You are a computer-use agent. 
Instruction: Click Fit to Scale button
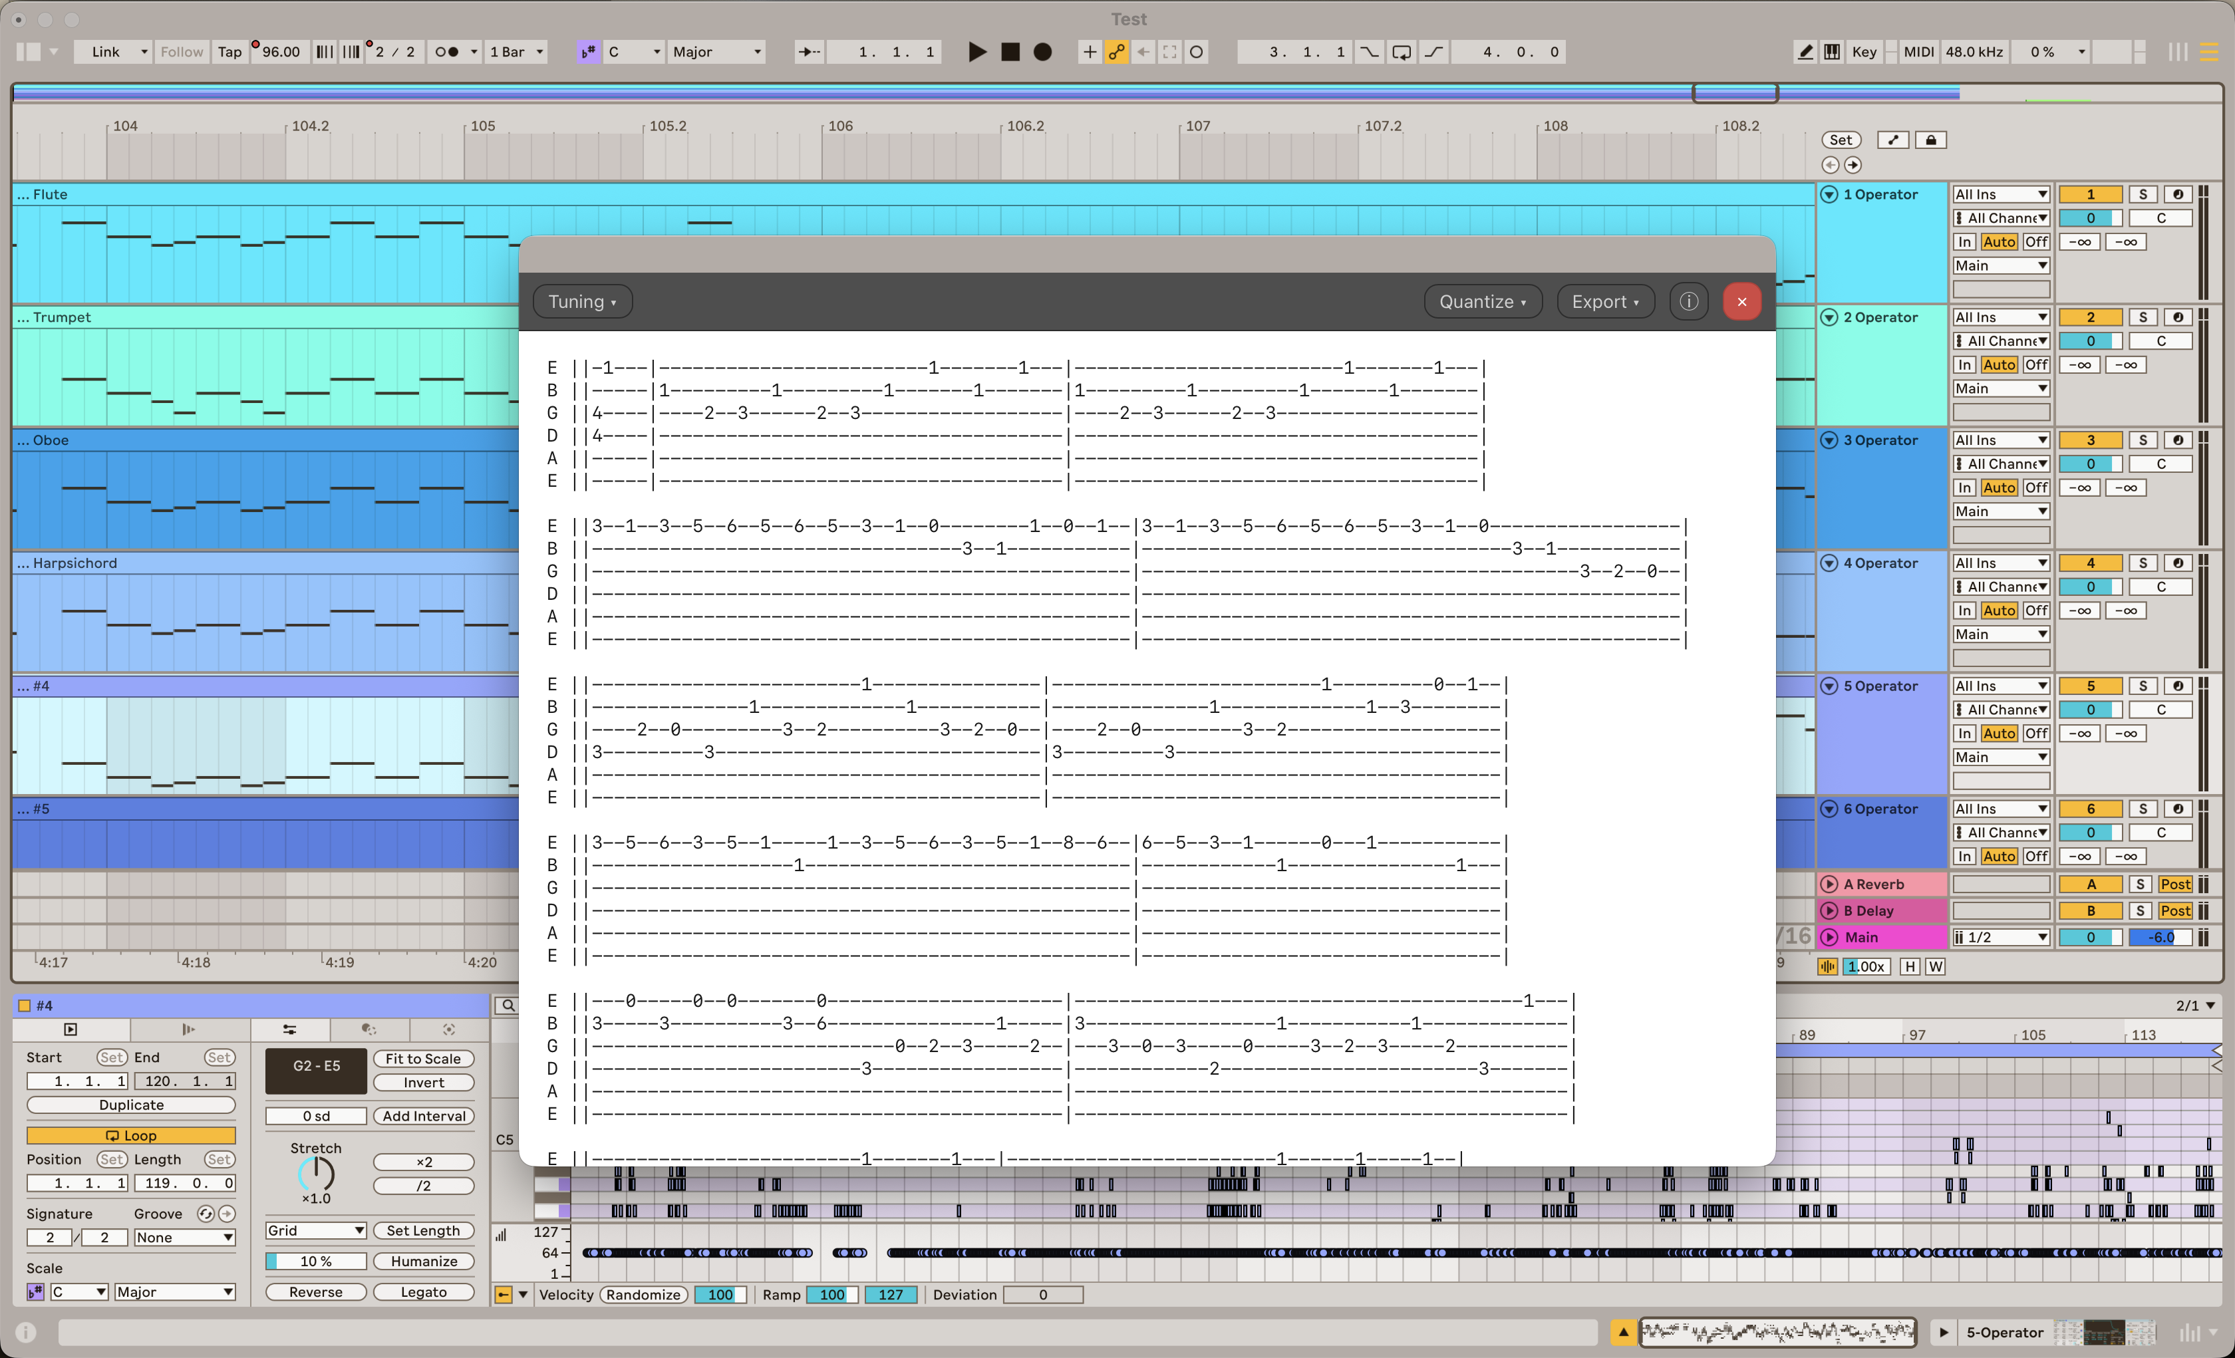tap(424, 1059)
